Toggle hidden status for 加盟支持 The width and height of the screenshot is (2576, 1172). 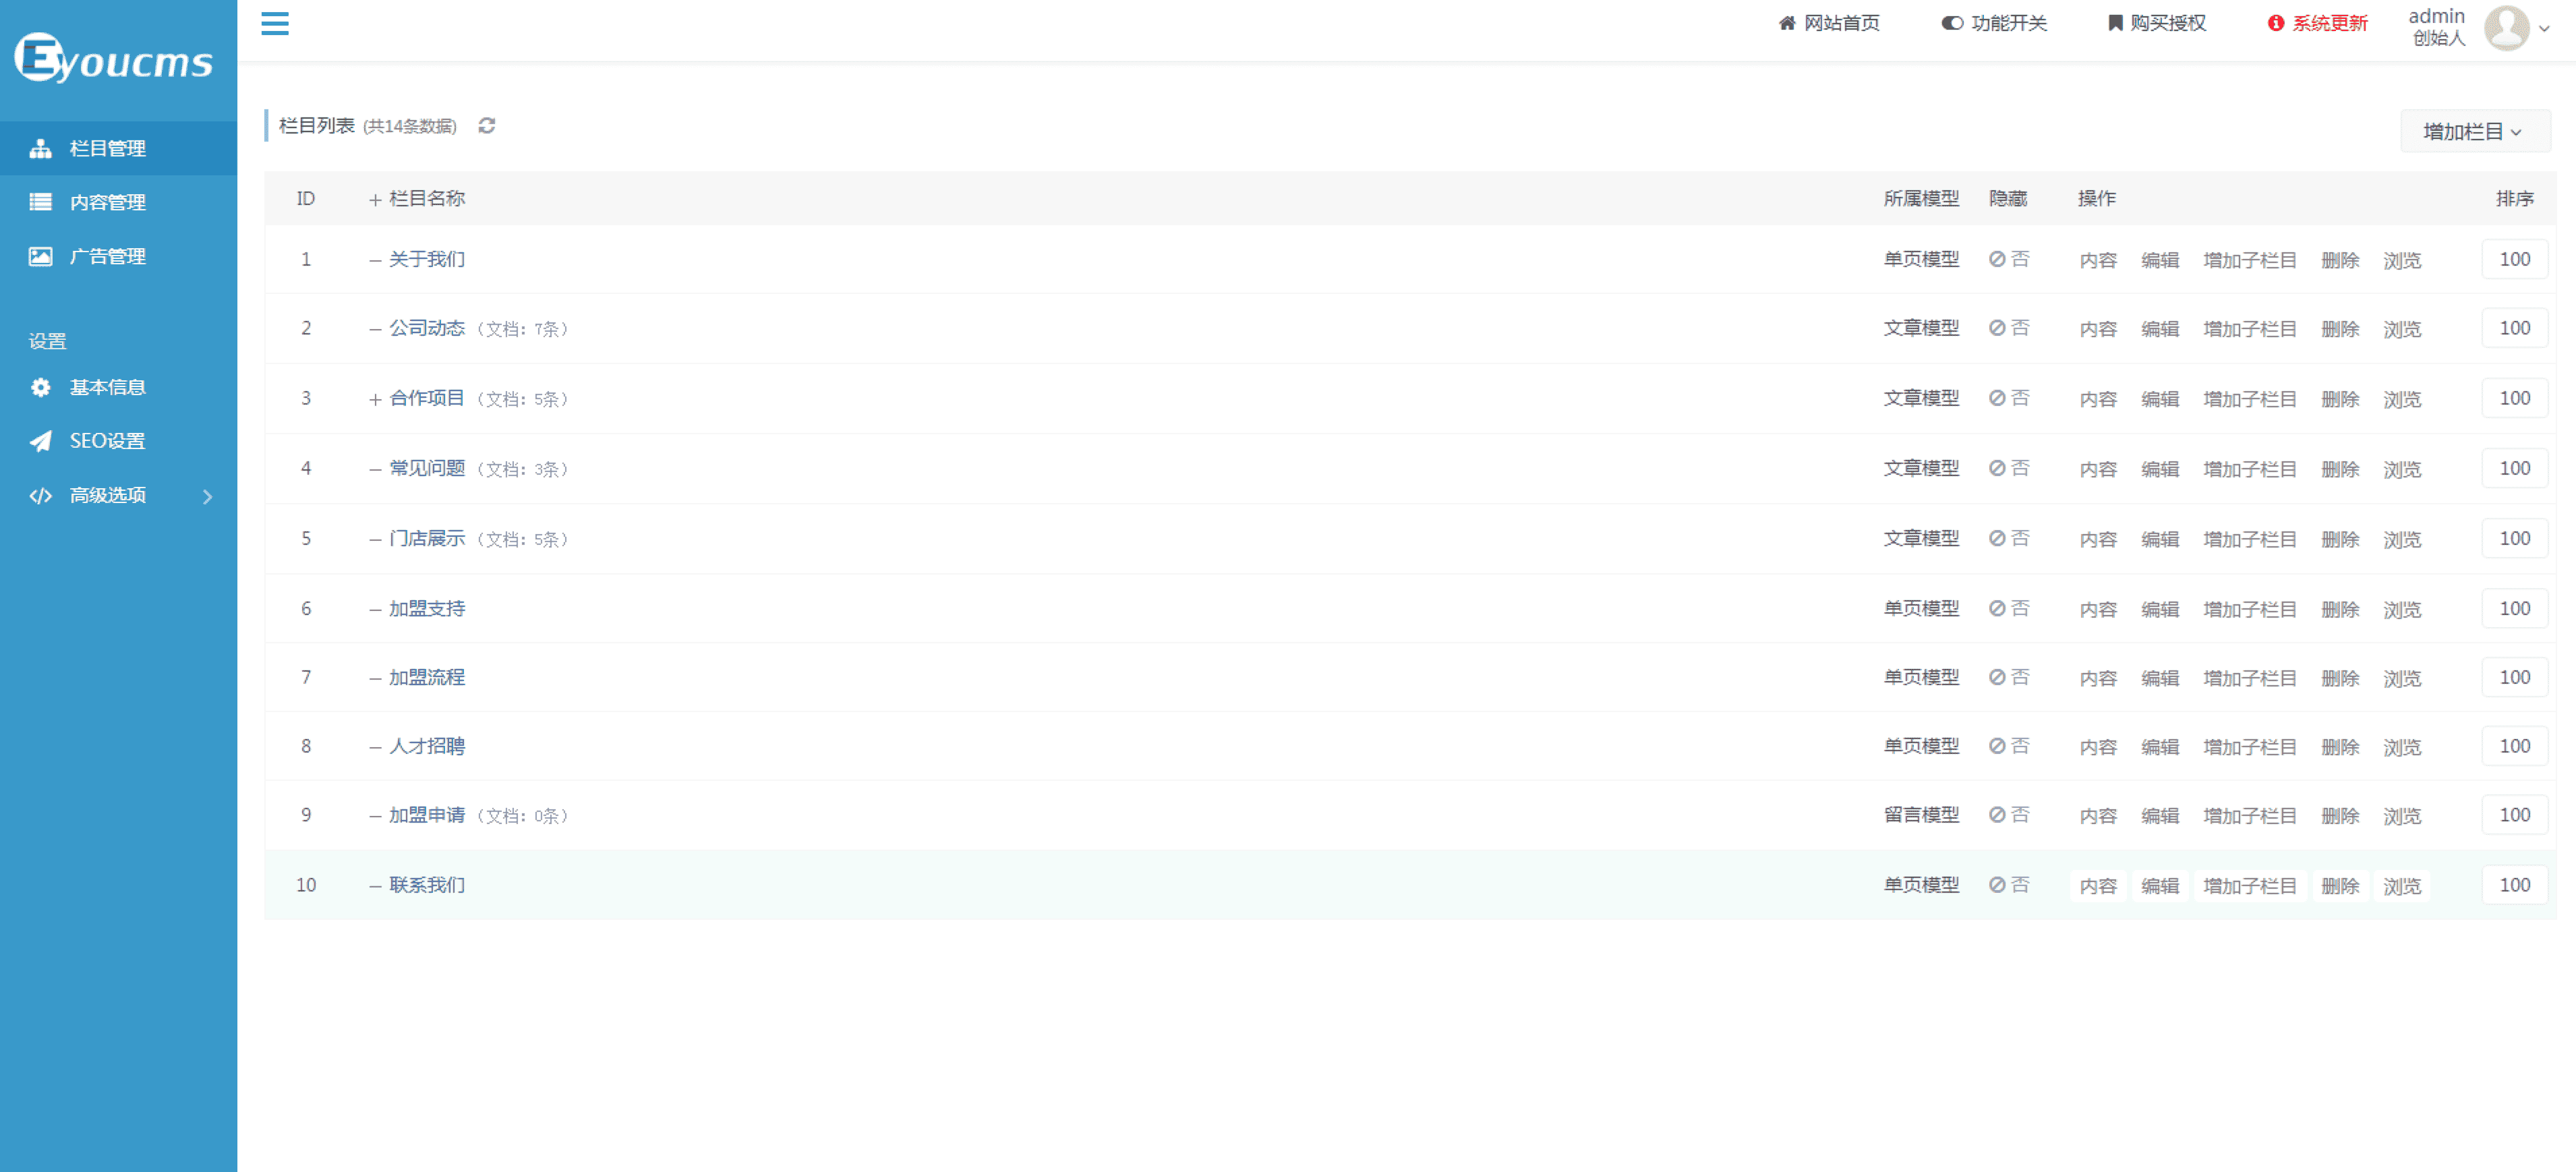tap(2008, 608)
